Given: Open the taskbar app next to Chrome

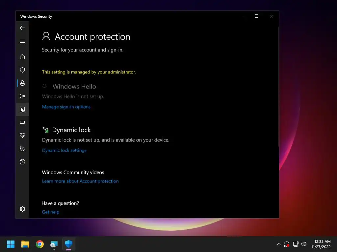Looking at the screenshot, I should [54, 244].
